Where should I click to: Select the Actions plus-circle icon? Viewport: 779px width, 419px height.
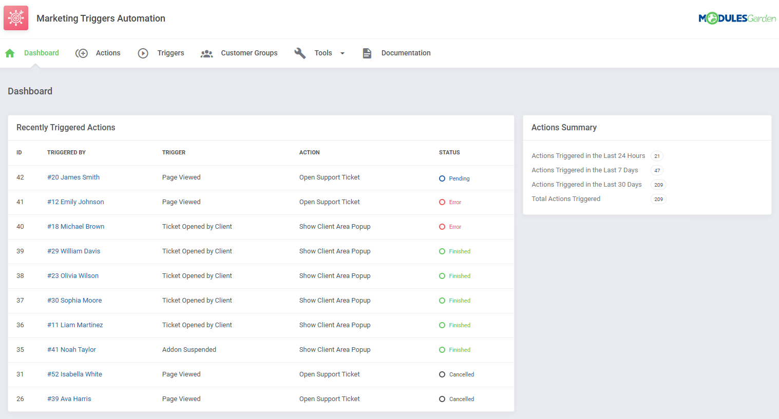[82, 53]
